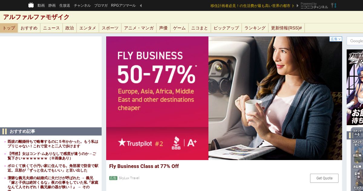The image size is (363, 191).
Task: Go to previous article via 前記事 arrow
Action: (357, 154)
